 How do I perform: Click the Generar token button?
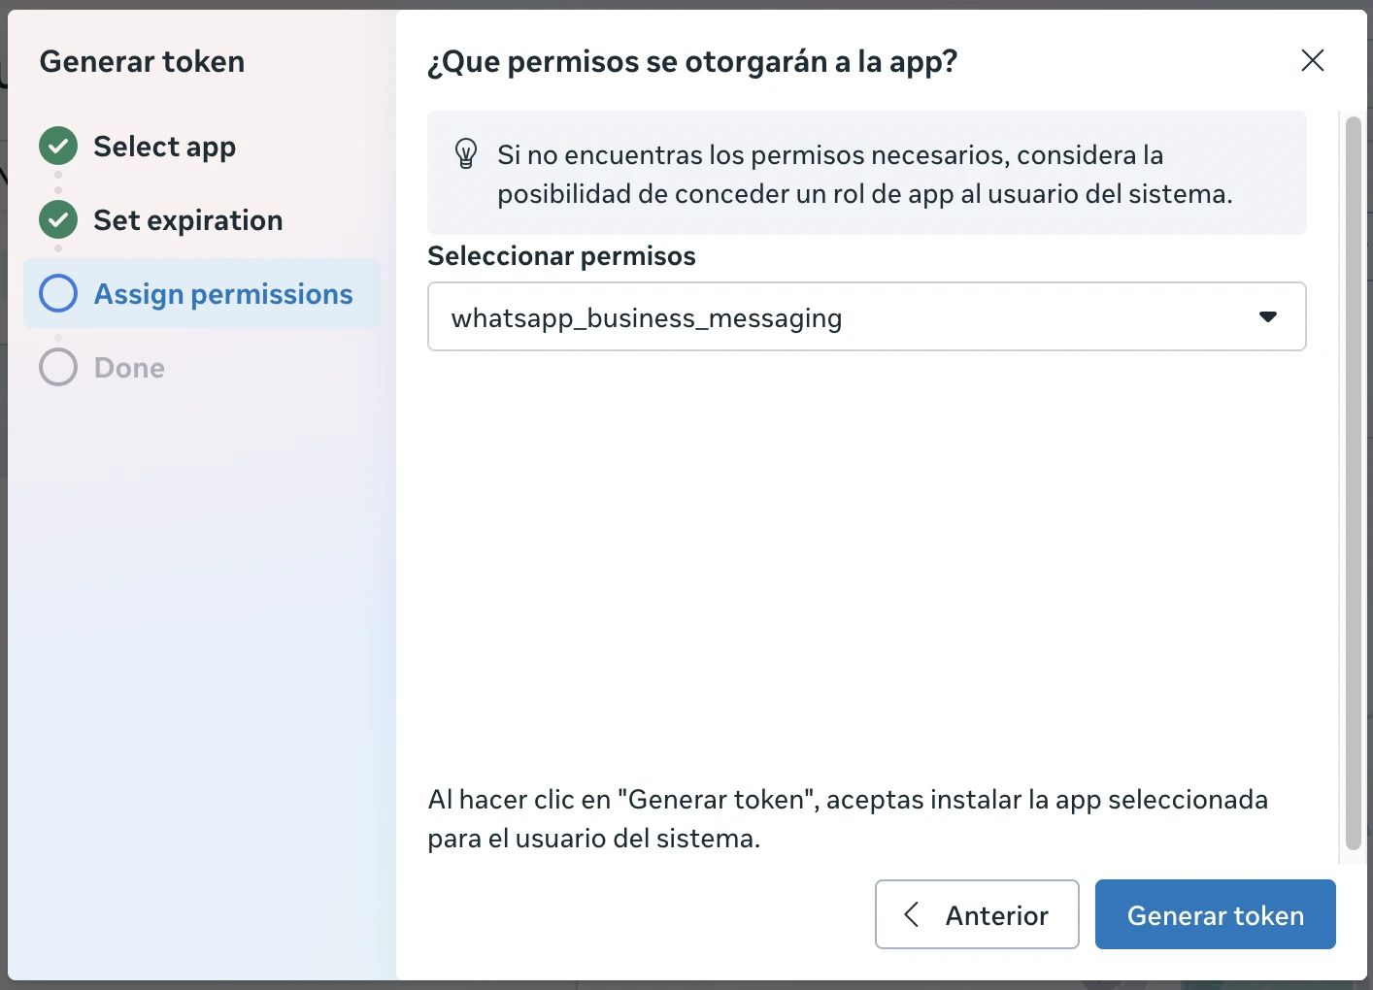1215,914
